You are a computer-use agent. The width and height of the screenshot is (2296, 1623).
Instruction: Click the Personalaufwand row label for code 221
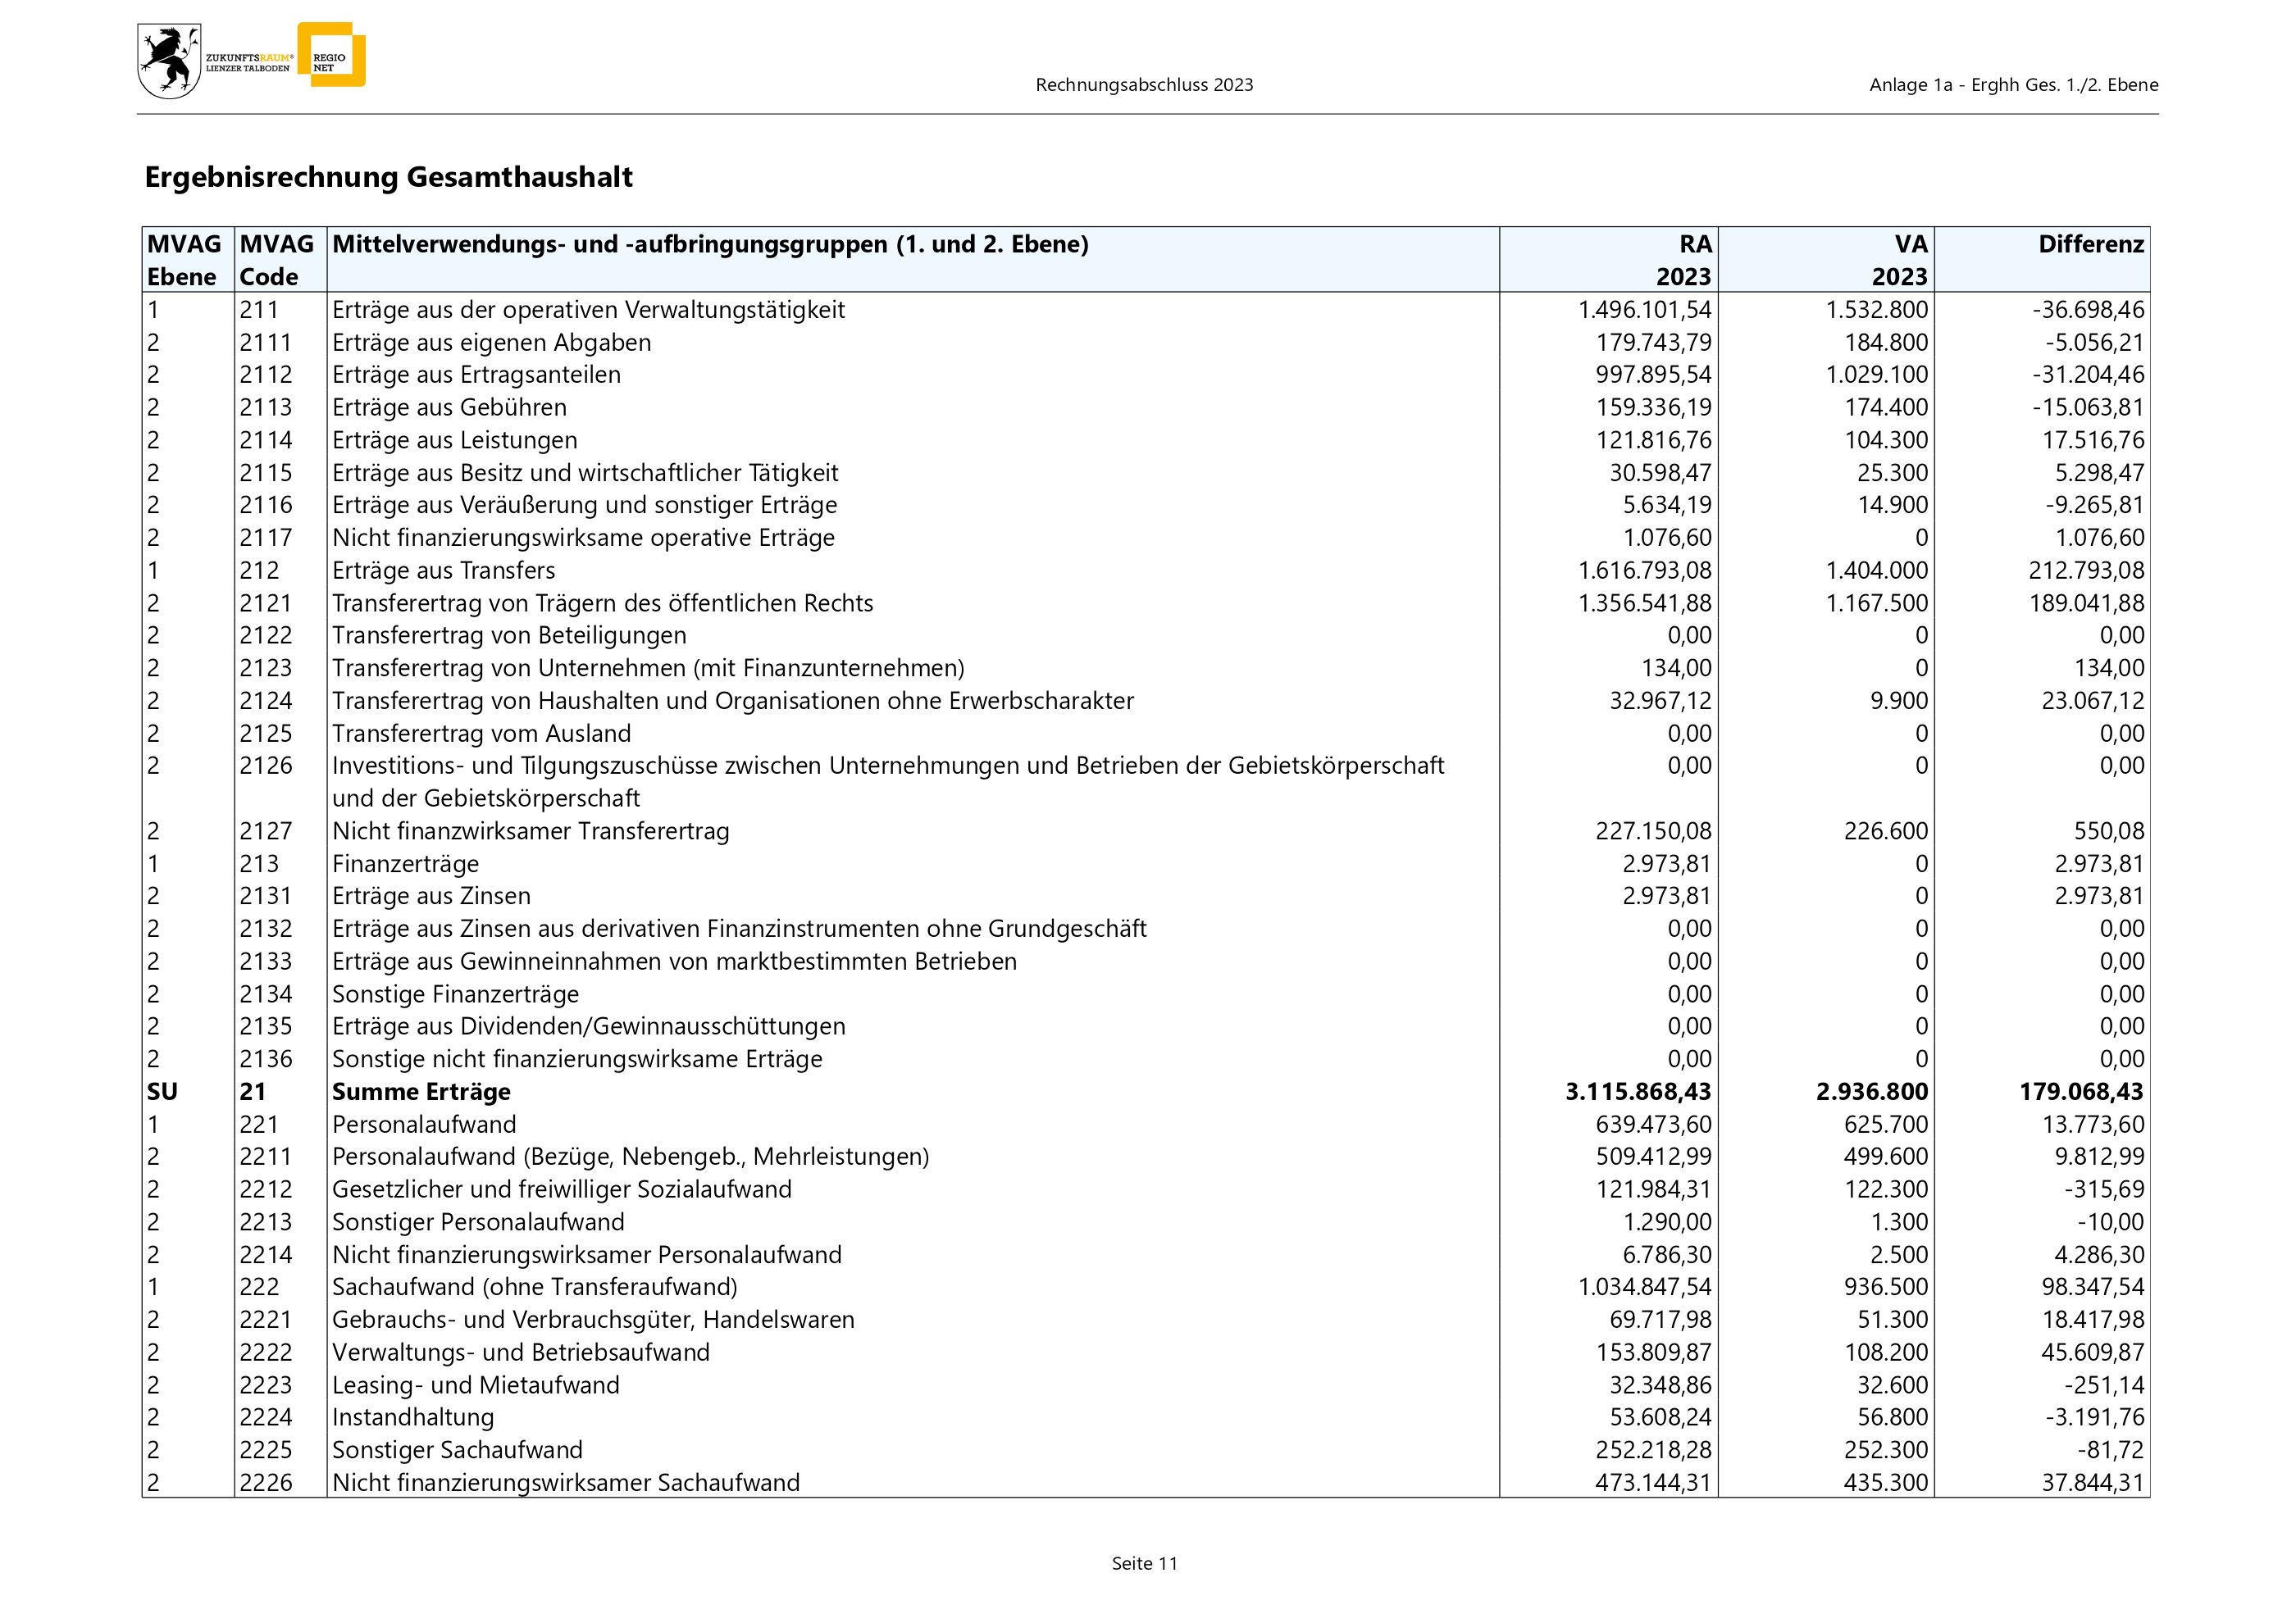pyautogui.click(x=424, y=1125)
